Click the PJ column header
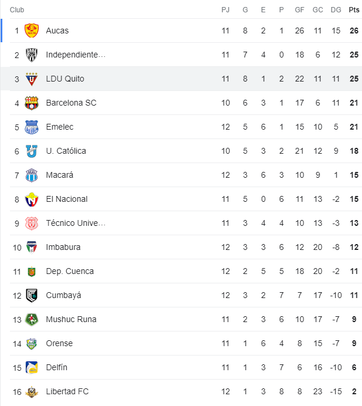This screenshot has height=406, width=362. click(x=226, y=10)
